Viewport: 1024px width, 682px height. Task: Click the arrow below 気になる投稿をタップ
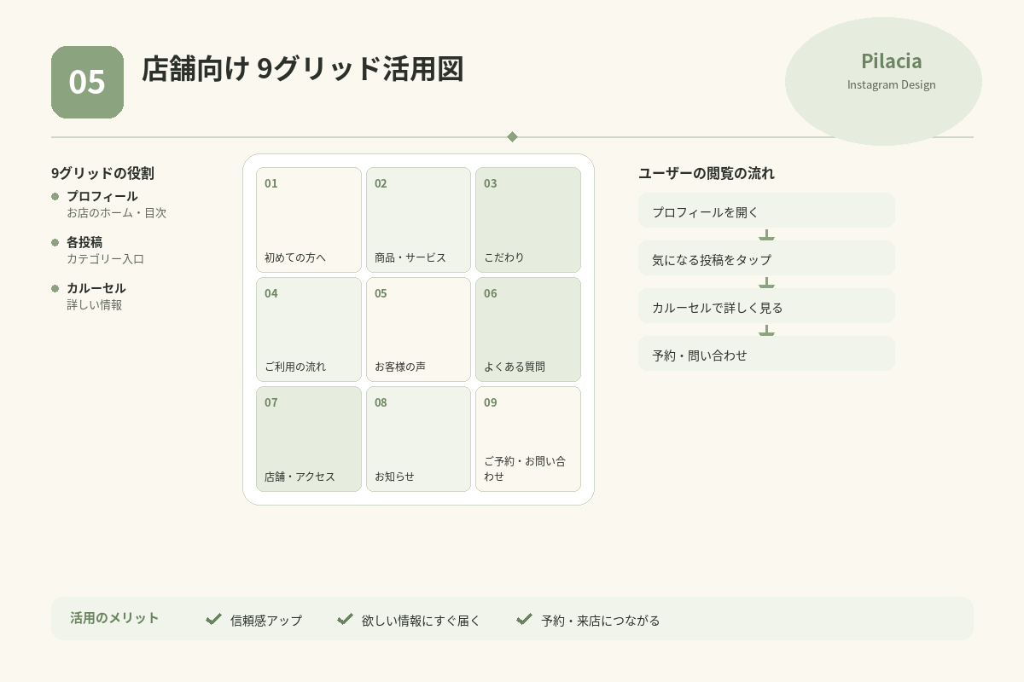[x=766, y=282]
